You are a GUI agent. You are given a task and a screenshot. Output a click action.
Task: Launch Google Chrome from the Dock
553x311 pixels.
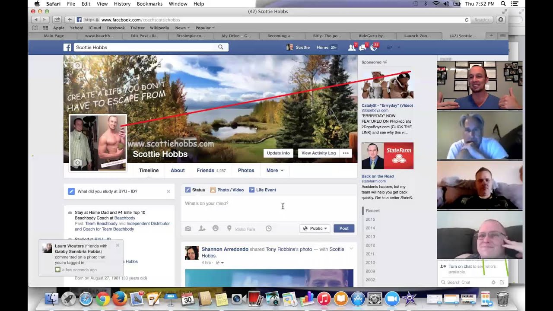pos(103,299)
